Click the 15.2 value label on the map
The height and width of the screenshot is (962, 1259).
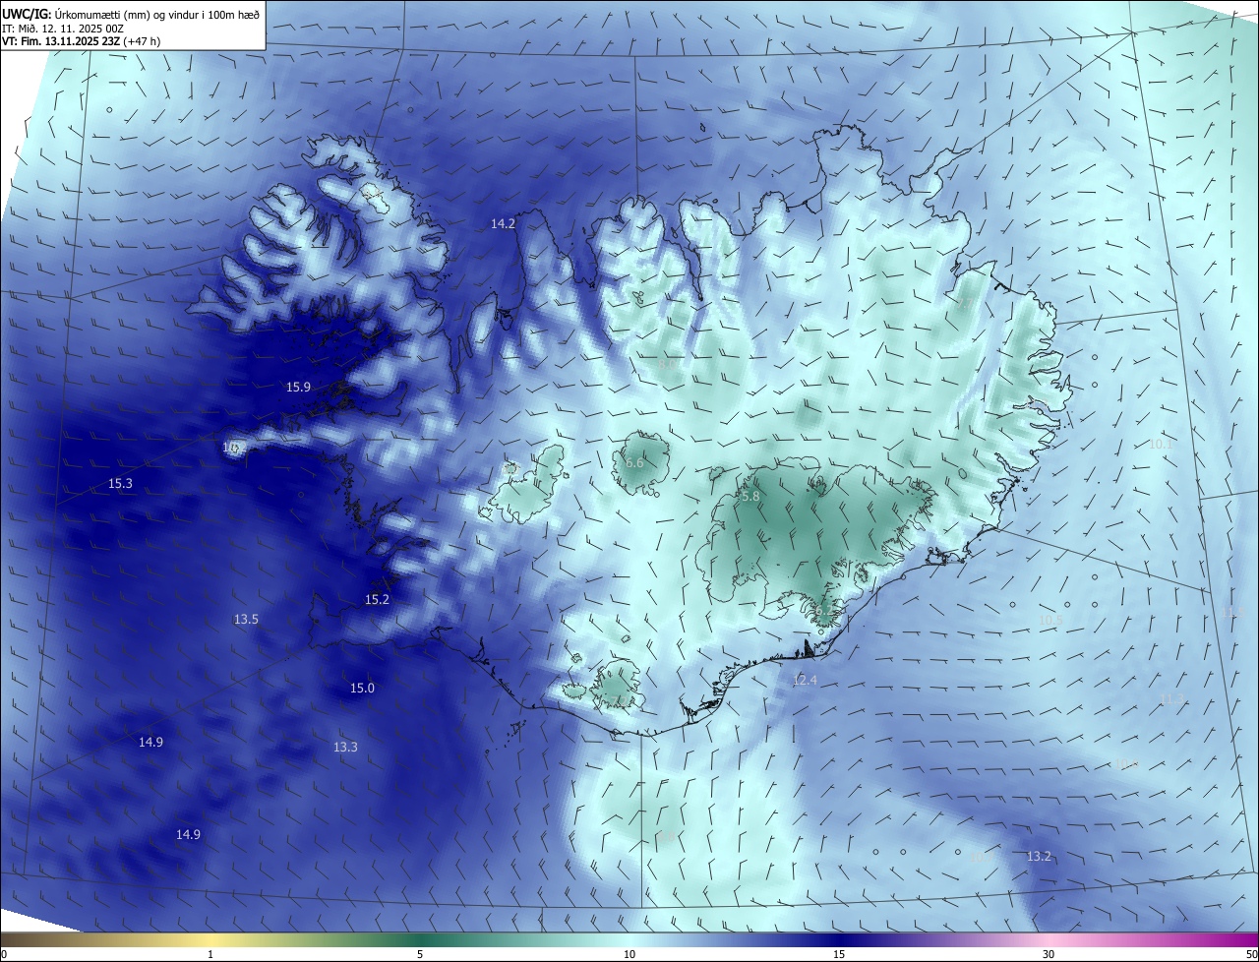tap(377, 600)
